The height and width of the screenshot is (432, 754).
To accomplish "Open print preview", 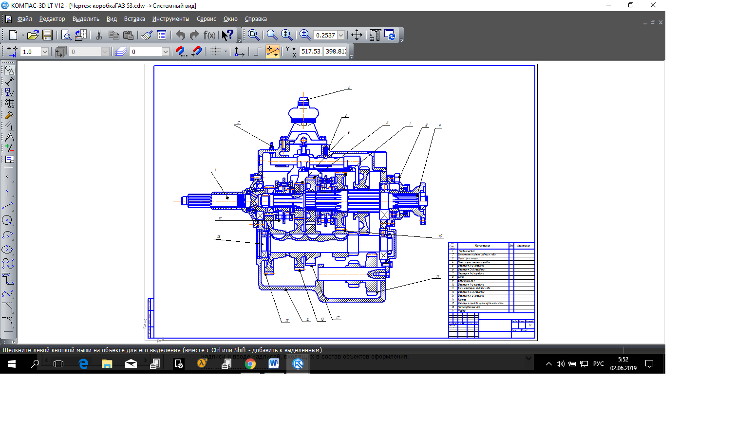I will click(x=66, y=35).
